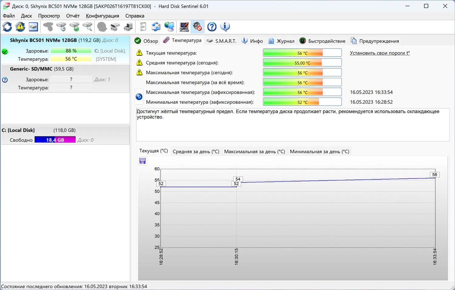
Task: Click the blue question status icon for Generic SD/MMC
Action: tap(5, 80)
